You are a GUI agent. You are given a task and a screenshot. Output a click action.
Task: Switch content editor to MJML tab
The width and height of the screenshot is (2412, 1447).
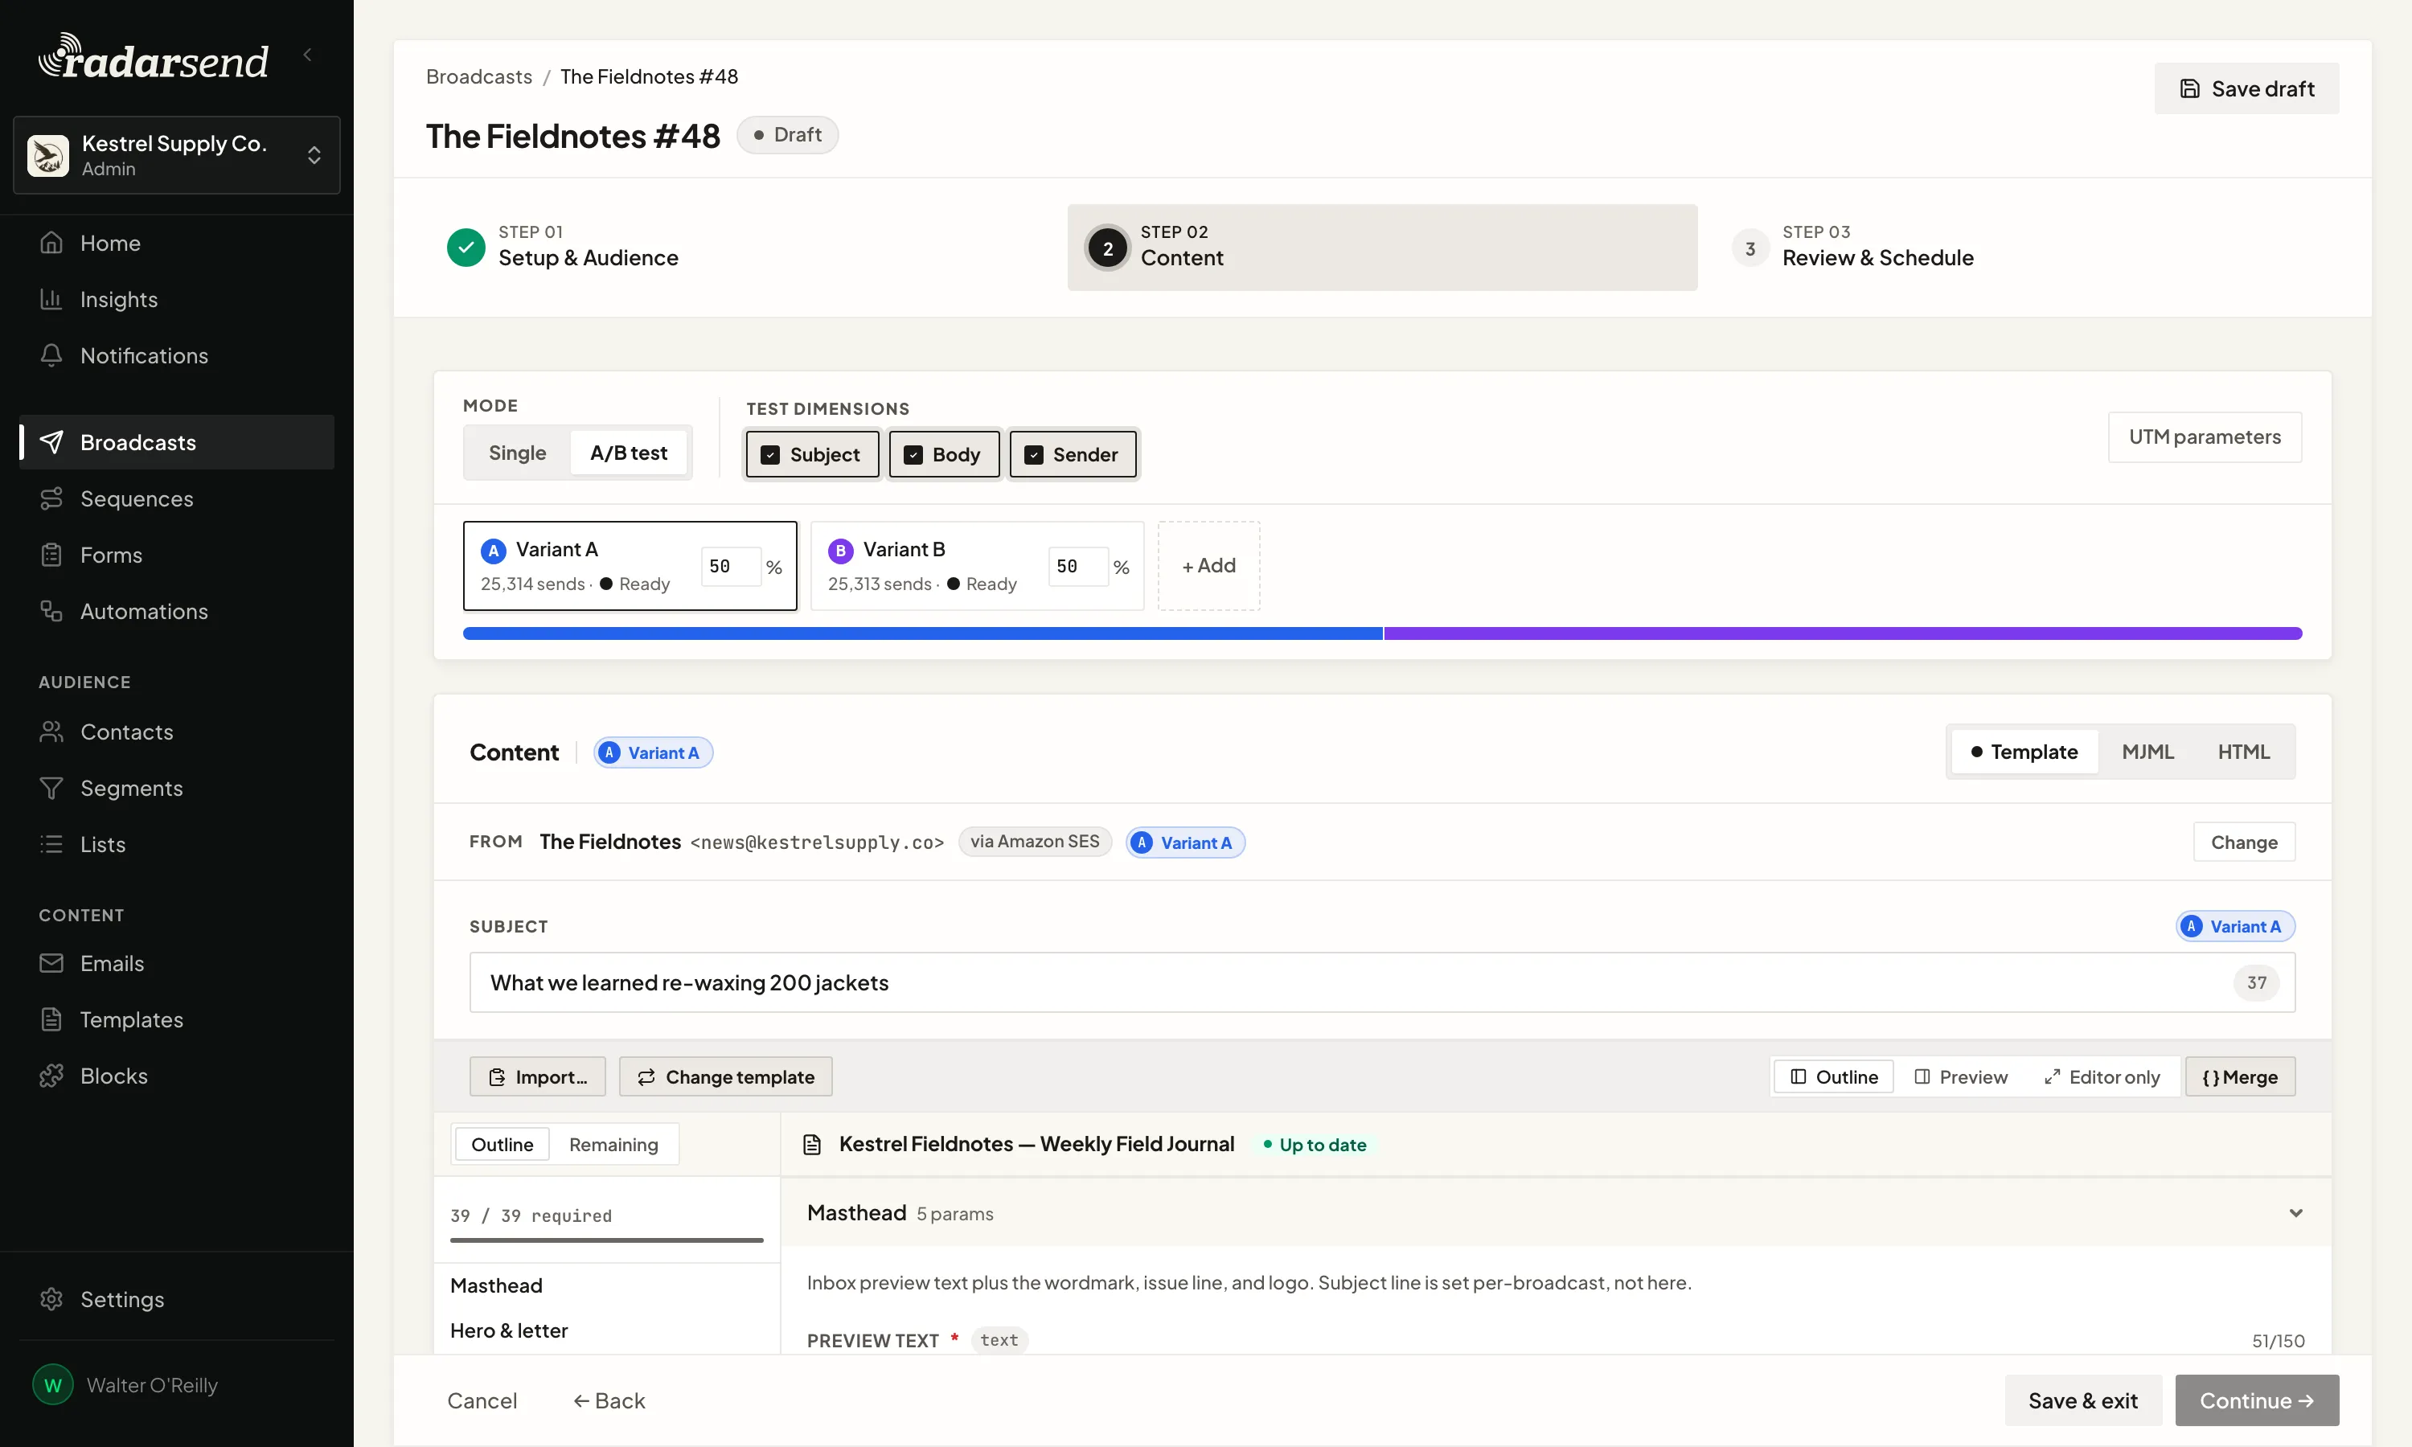point(2147,752)
